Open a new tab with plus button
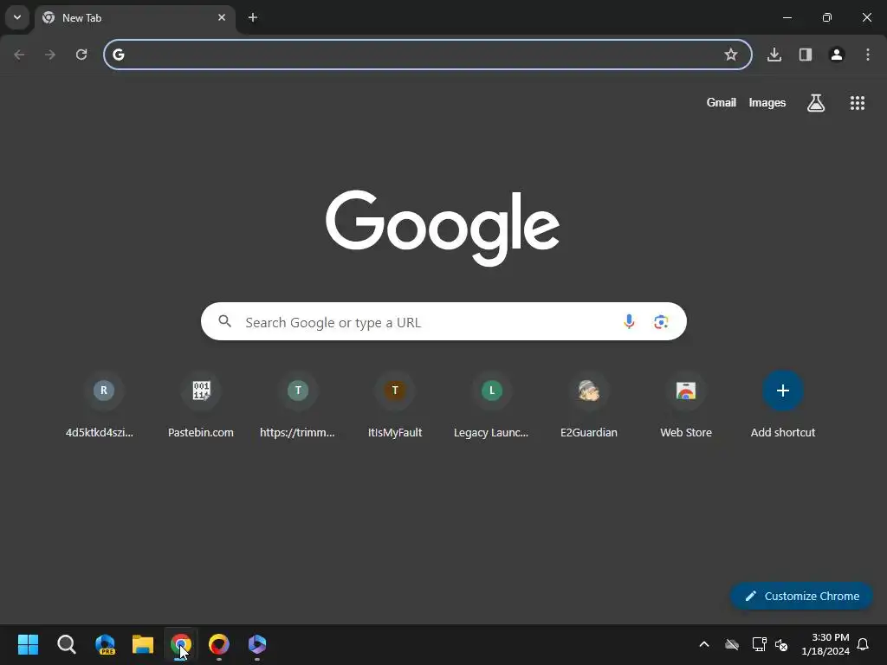Image resolution: width=887 pixels, height=665 pixels. coord(253,17)
